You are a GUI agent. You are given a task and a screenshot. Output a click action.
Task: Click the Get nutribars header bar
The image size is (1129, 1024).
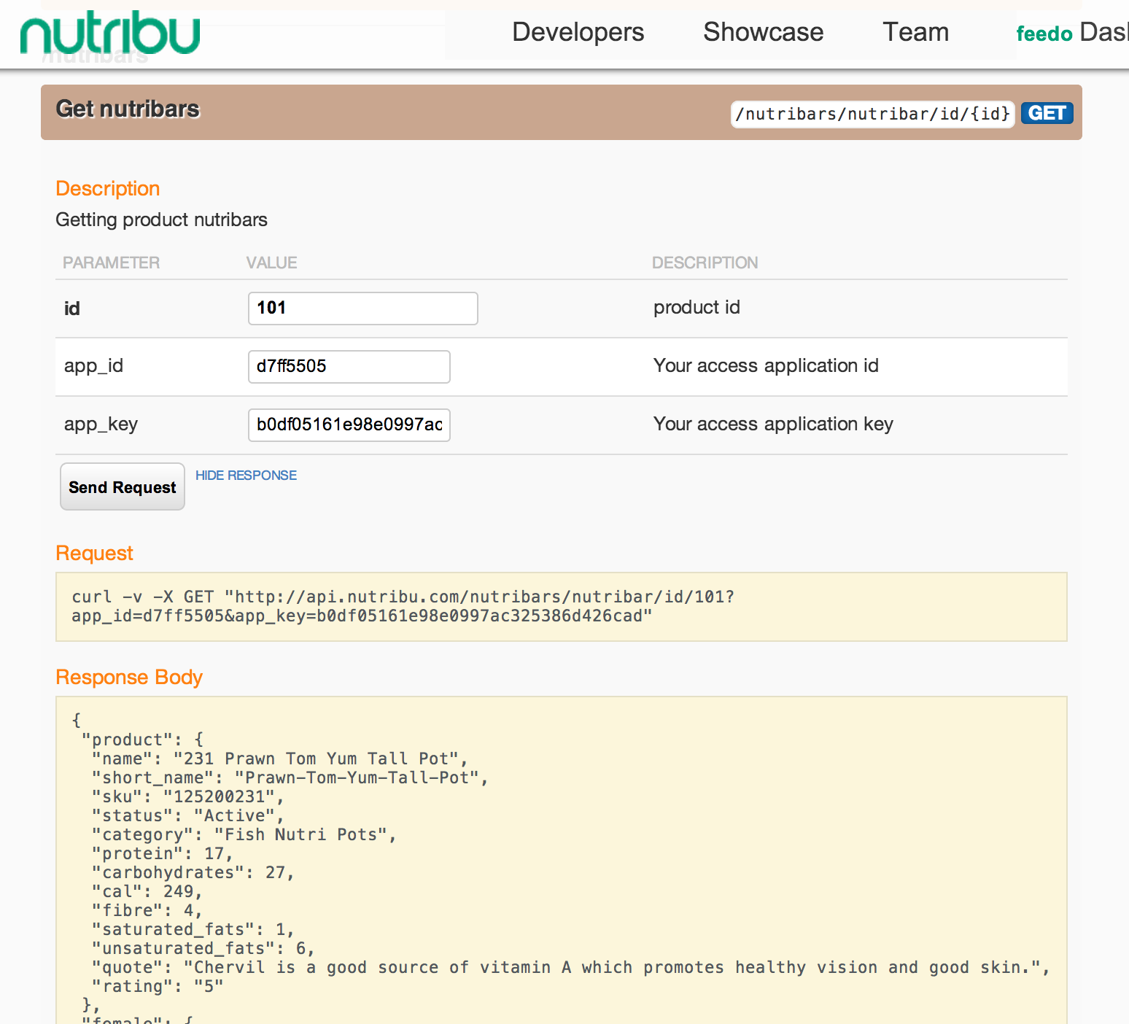[x=561, y=112]
